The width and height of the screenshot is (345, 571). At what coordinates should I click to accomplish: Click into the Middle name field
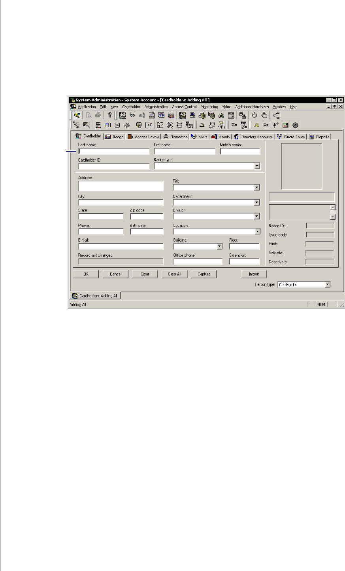[240, 151]
